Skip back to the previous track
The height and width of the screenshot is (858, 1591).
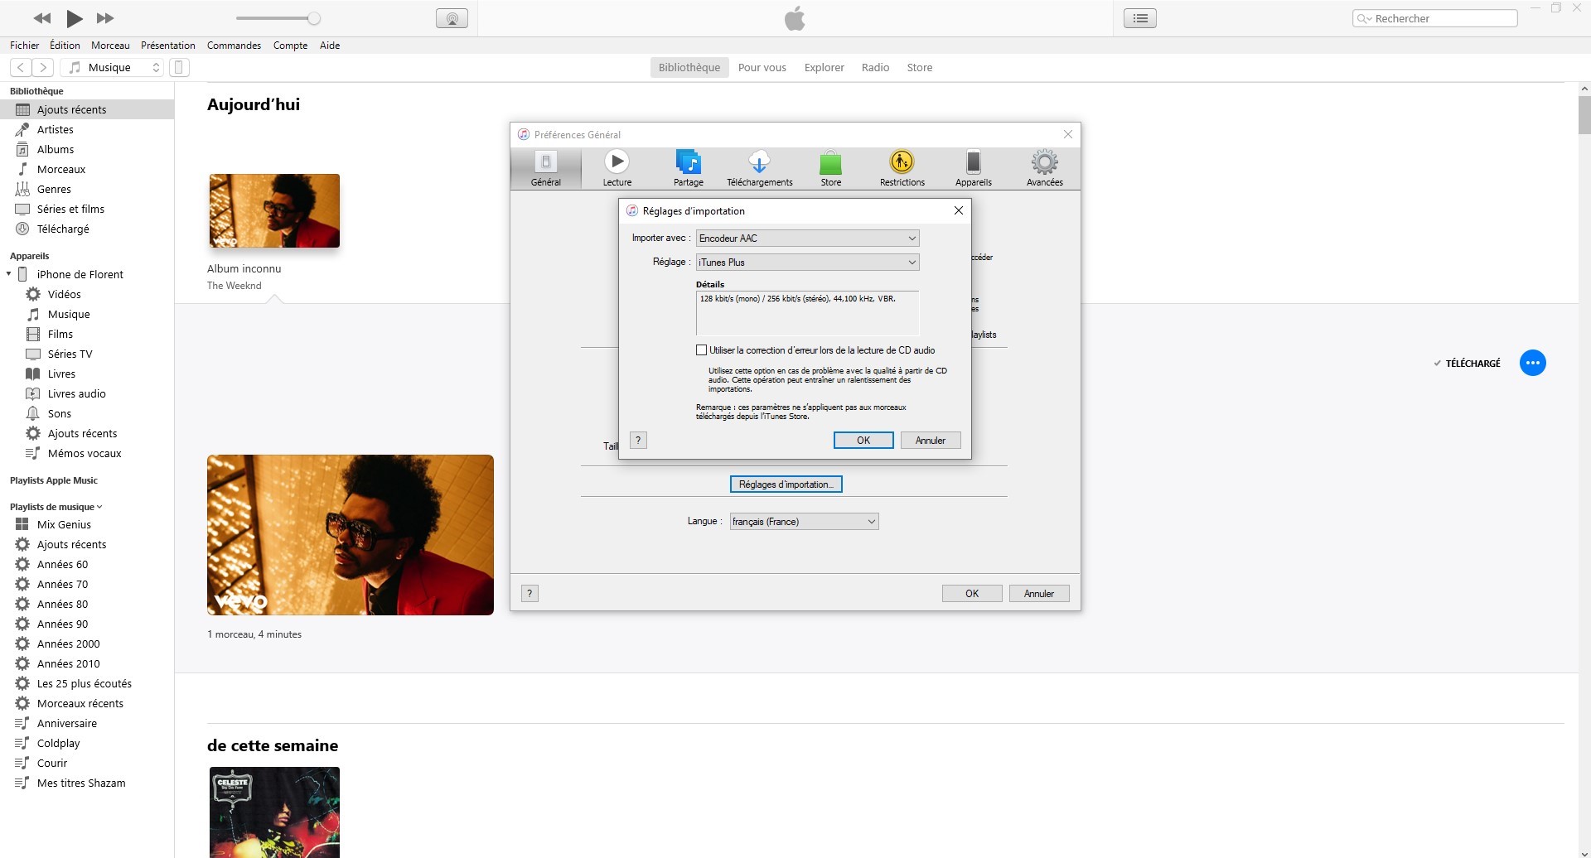[41, 18]
